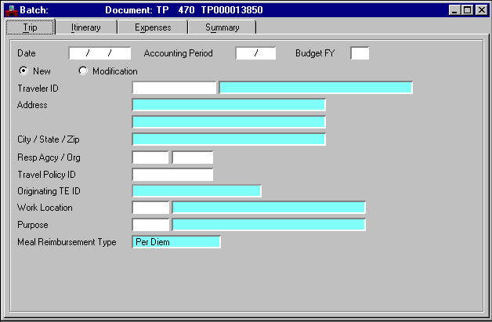
Task: Click the Purpose code field
Action: pos(150,225)
